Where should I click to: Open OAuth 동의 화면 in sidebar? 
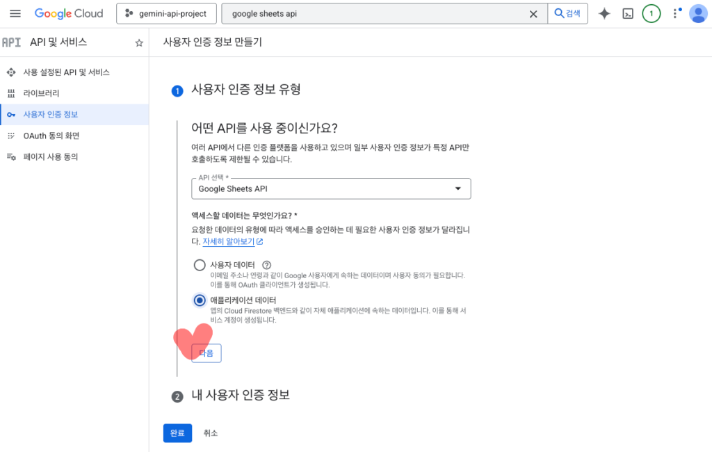51,136
